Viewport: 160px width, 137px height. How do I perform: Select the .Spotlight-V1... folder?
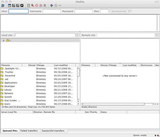[x=12, y=68]
